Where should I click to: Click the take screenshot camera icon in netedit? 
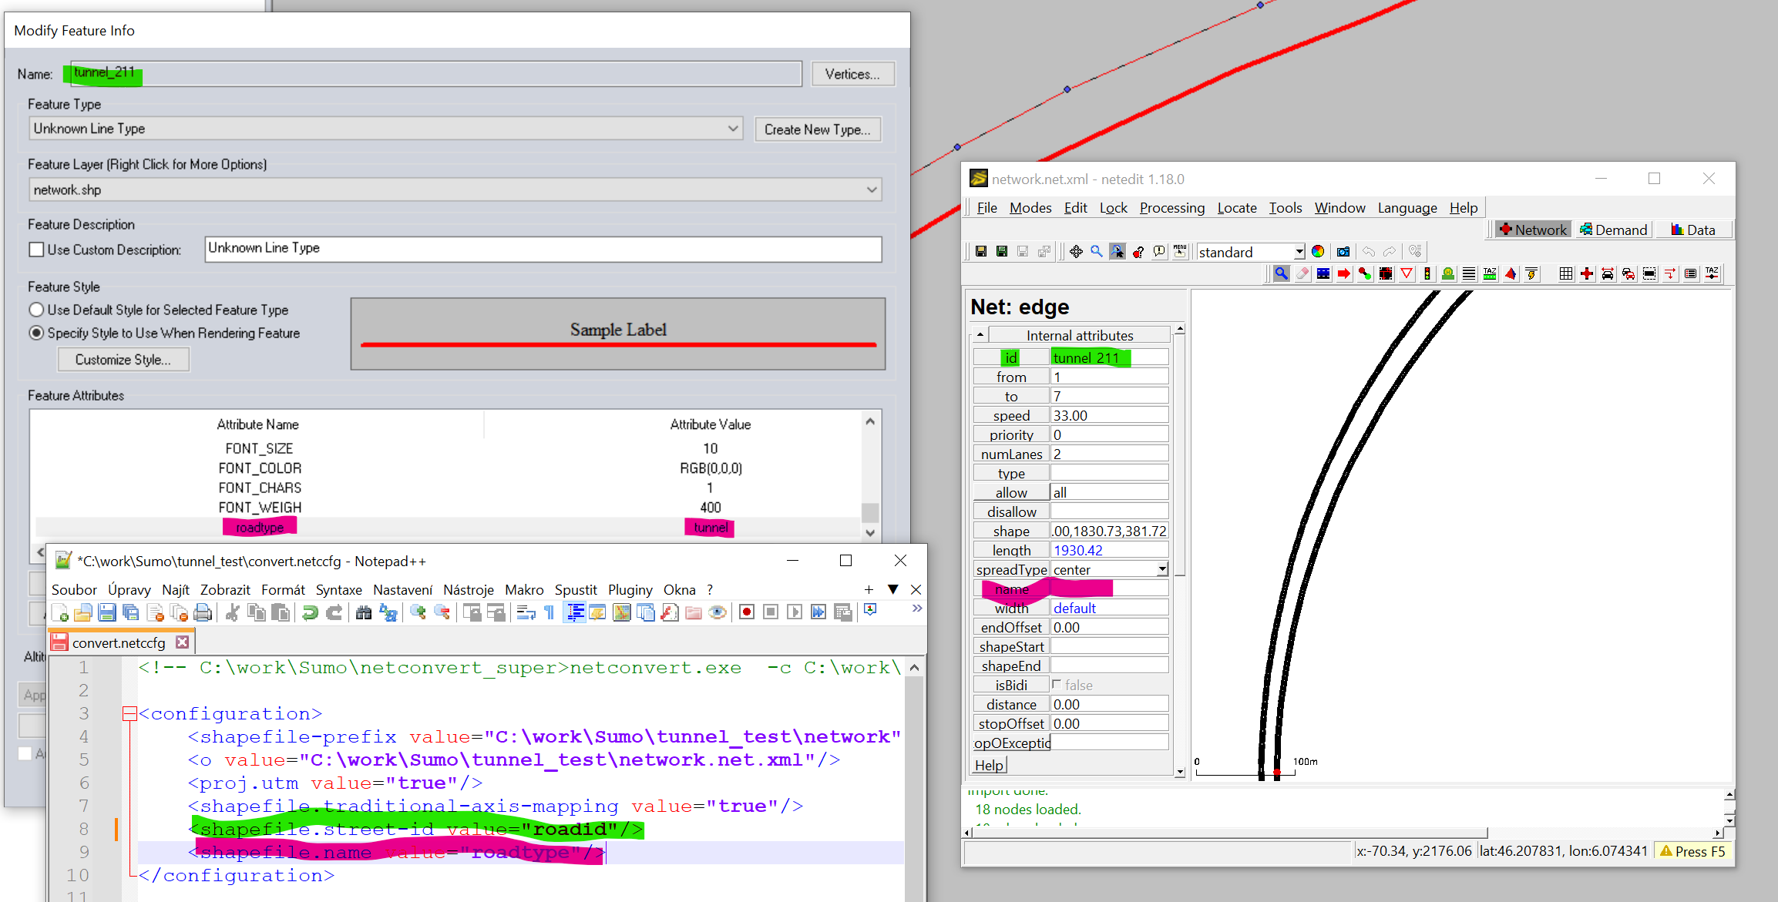coord(1343,252)
